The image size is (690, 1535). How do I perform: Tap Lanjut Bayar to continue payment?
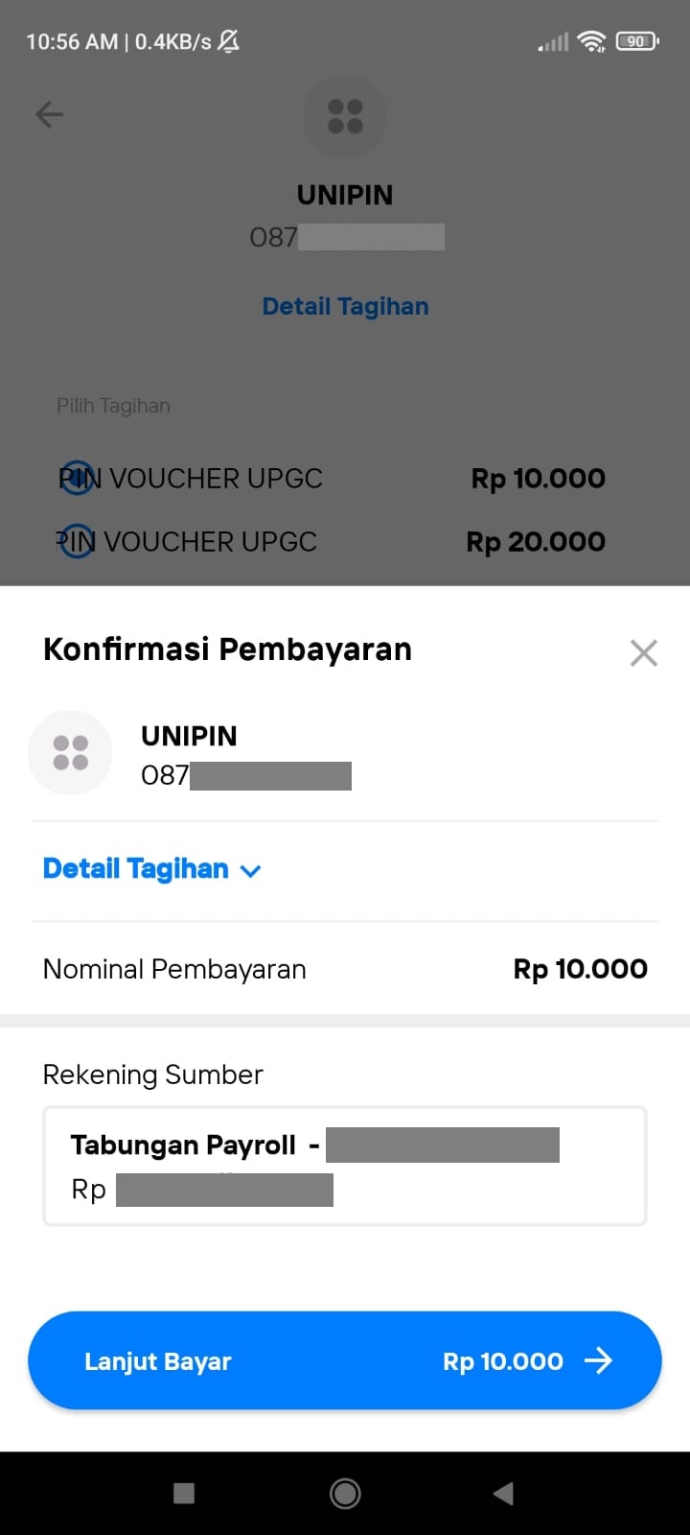tap(345, 1360)
